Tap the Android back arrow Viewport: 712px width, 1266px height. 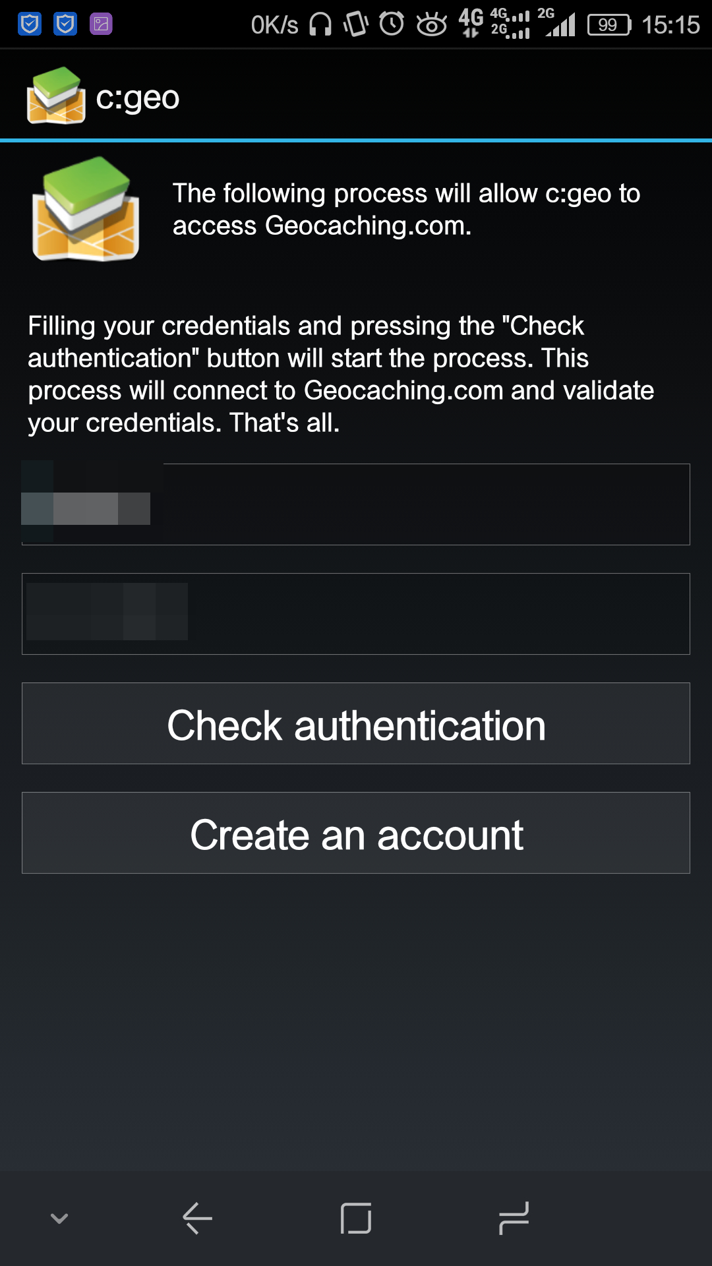point(197,1218)
